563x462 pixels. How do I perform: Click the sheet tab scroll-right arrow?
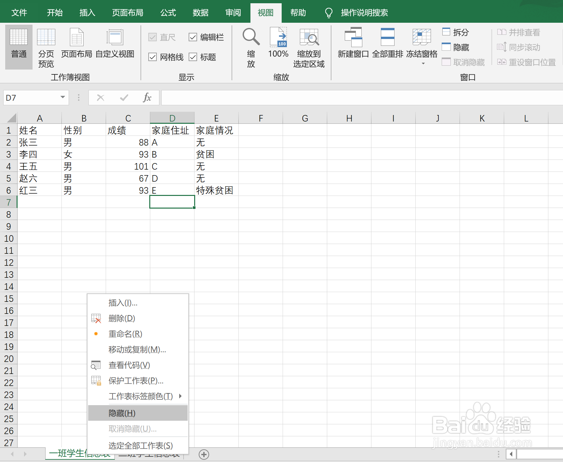pos(25,454)
